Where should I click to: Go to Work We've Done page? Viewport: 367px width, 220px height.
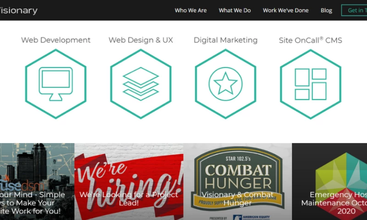285,10
